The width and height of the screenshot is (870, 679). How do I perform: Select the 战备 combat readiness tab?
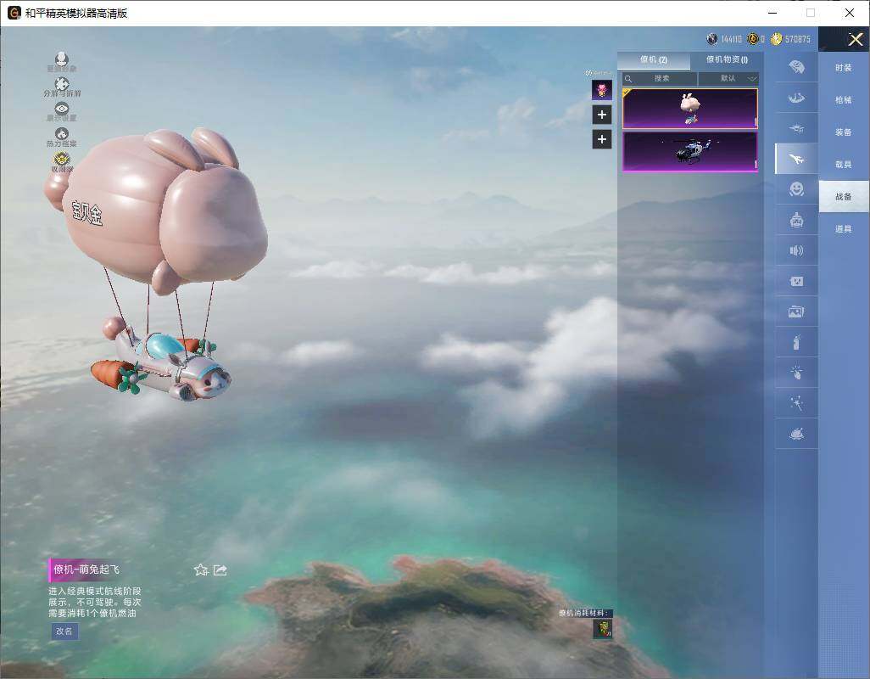[x=844, y=197]
